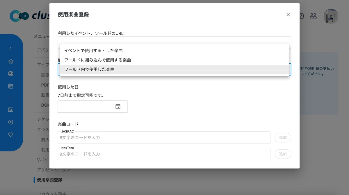Focus the NexTone code input field
The width and height of the screenshot is (349, 195).
tap(164, 154)
